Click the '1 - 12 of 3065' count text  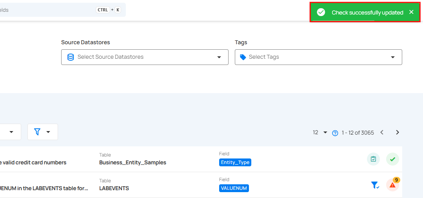coord(358,133)
